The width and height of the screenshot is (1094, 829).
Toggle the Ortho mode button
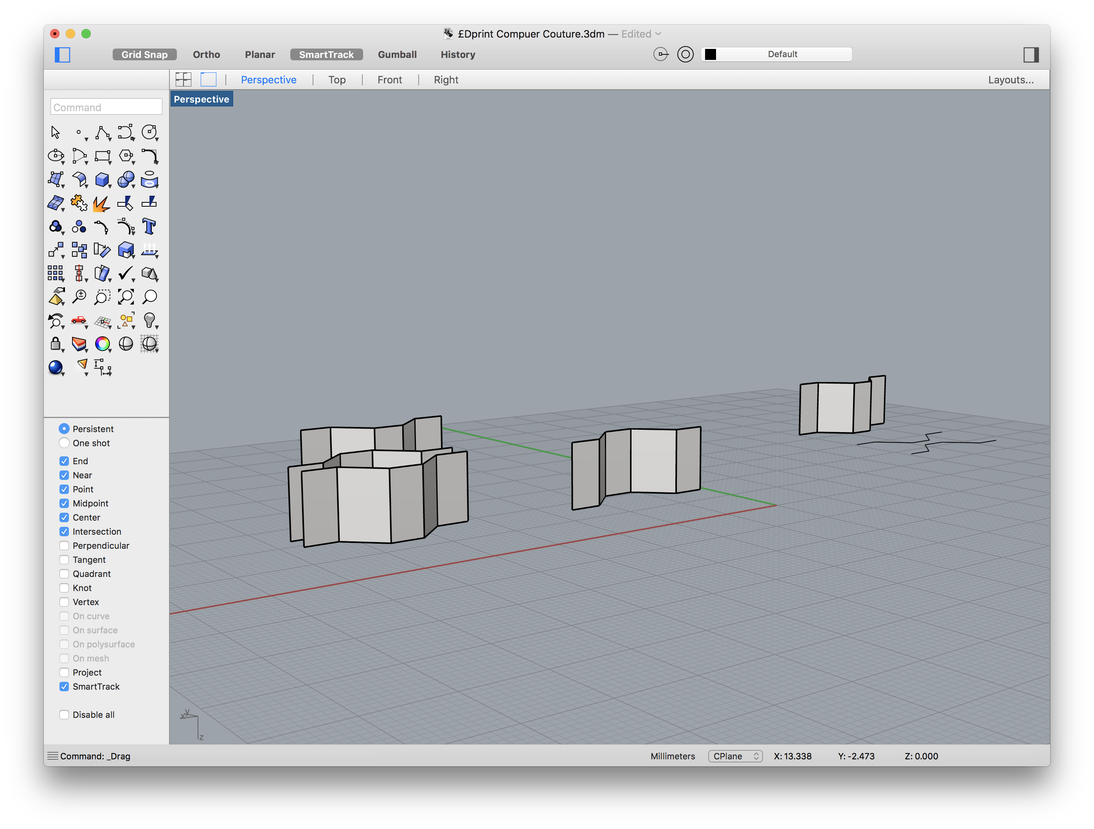[x=206, y=54]
